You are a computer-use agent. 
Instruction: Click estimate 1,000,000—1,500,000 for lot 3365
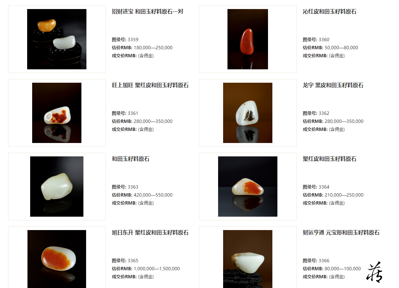click(157, 269)
